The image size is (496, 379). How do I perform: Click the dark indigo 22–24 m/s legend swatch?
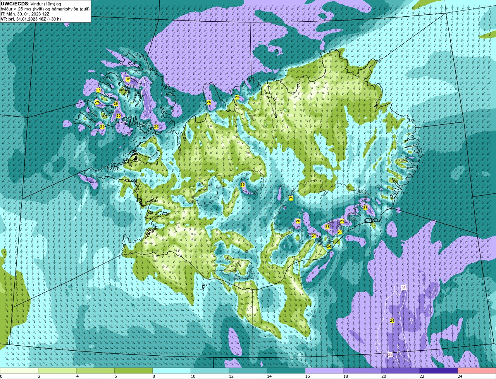(439, 370)
